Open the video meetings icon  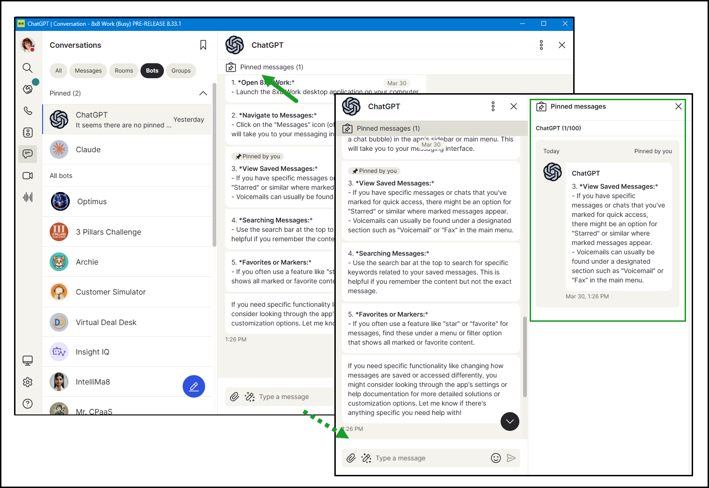28,176
